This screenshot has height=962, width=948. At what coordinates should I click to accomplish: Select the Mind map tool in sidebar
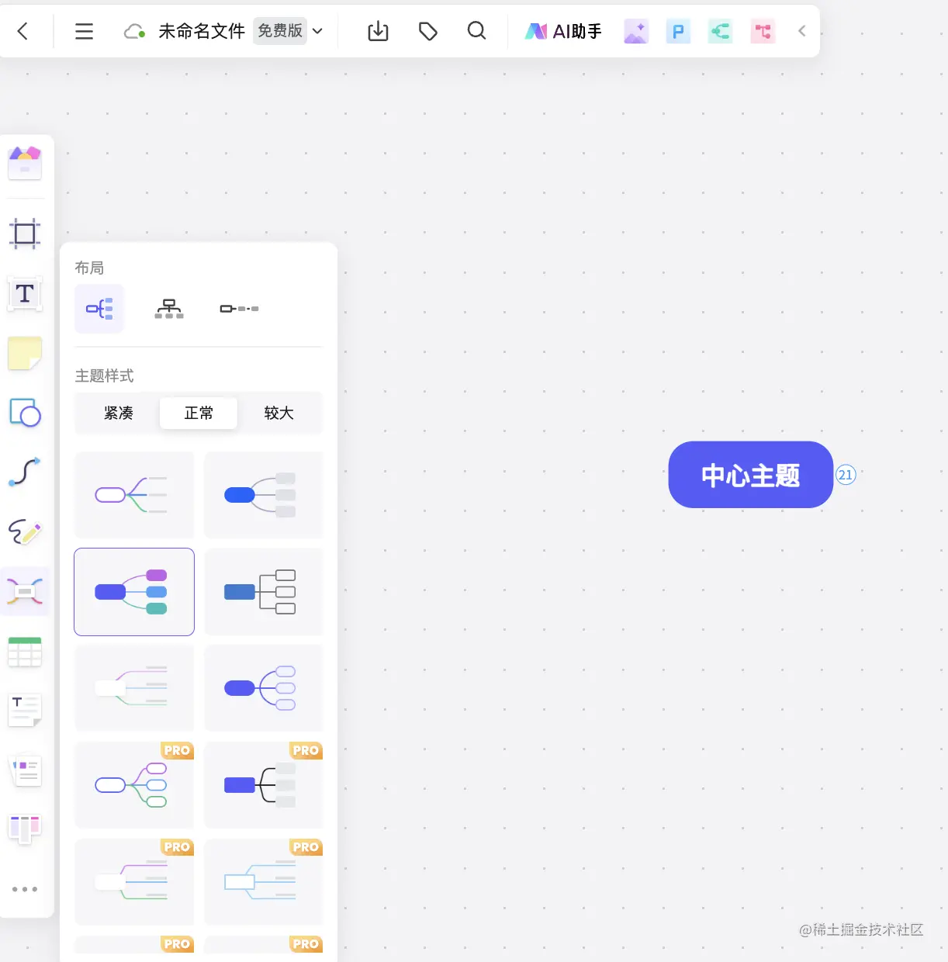[x=25, y=592]
